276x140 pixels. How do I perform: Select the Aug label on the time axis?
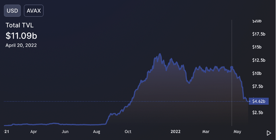click(96, 132)
